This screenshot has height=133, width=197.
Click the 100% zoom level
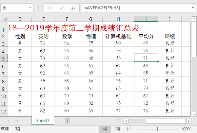(186, 129)
